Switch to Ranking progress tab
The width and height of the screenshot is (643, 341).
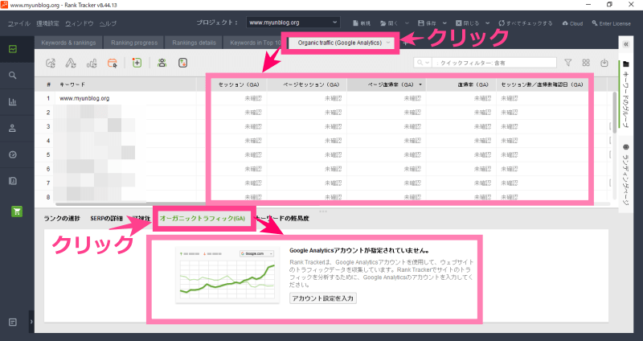click(134, 43)
